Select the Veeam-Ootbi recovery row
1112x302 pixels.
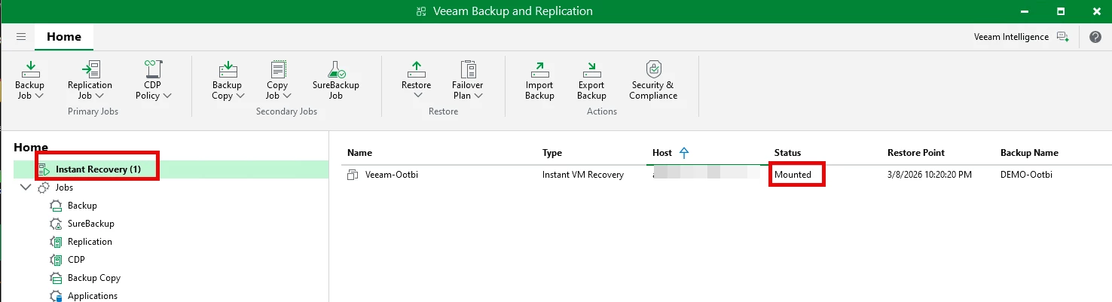[x=392, y=175]
